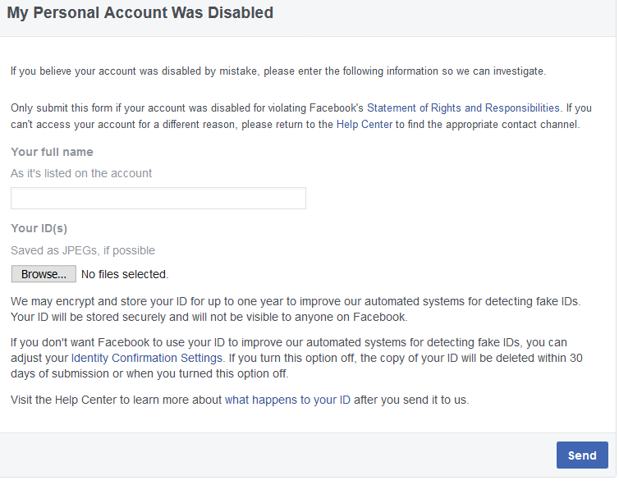Click the Your full name text field
Viewport: 619px width, 485px height.
coord(158,198)
